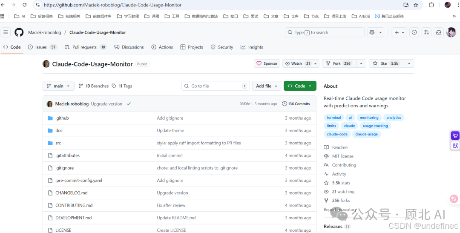Click the browser address bar URL

[x=112, y=5]
